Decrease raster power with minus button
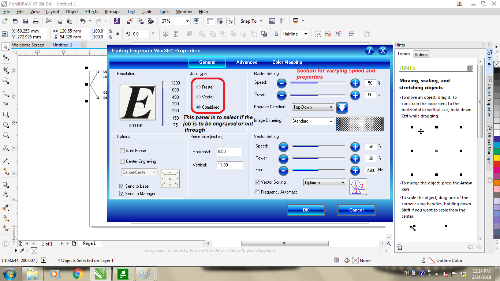 (281, 95)
